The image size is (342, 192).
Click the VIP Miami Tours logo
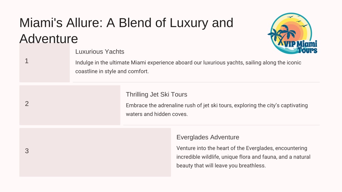pyautogui.click(x=293, y=33)
